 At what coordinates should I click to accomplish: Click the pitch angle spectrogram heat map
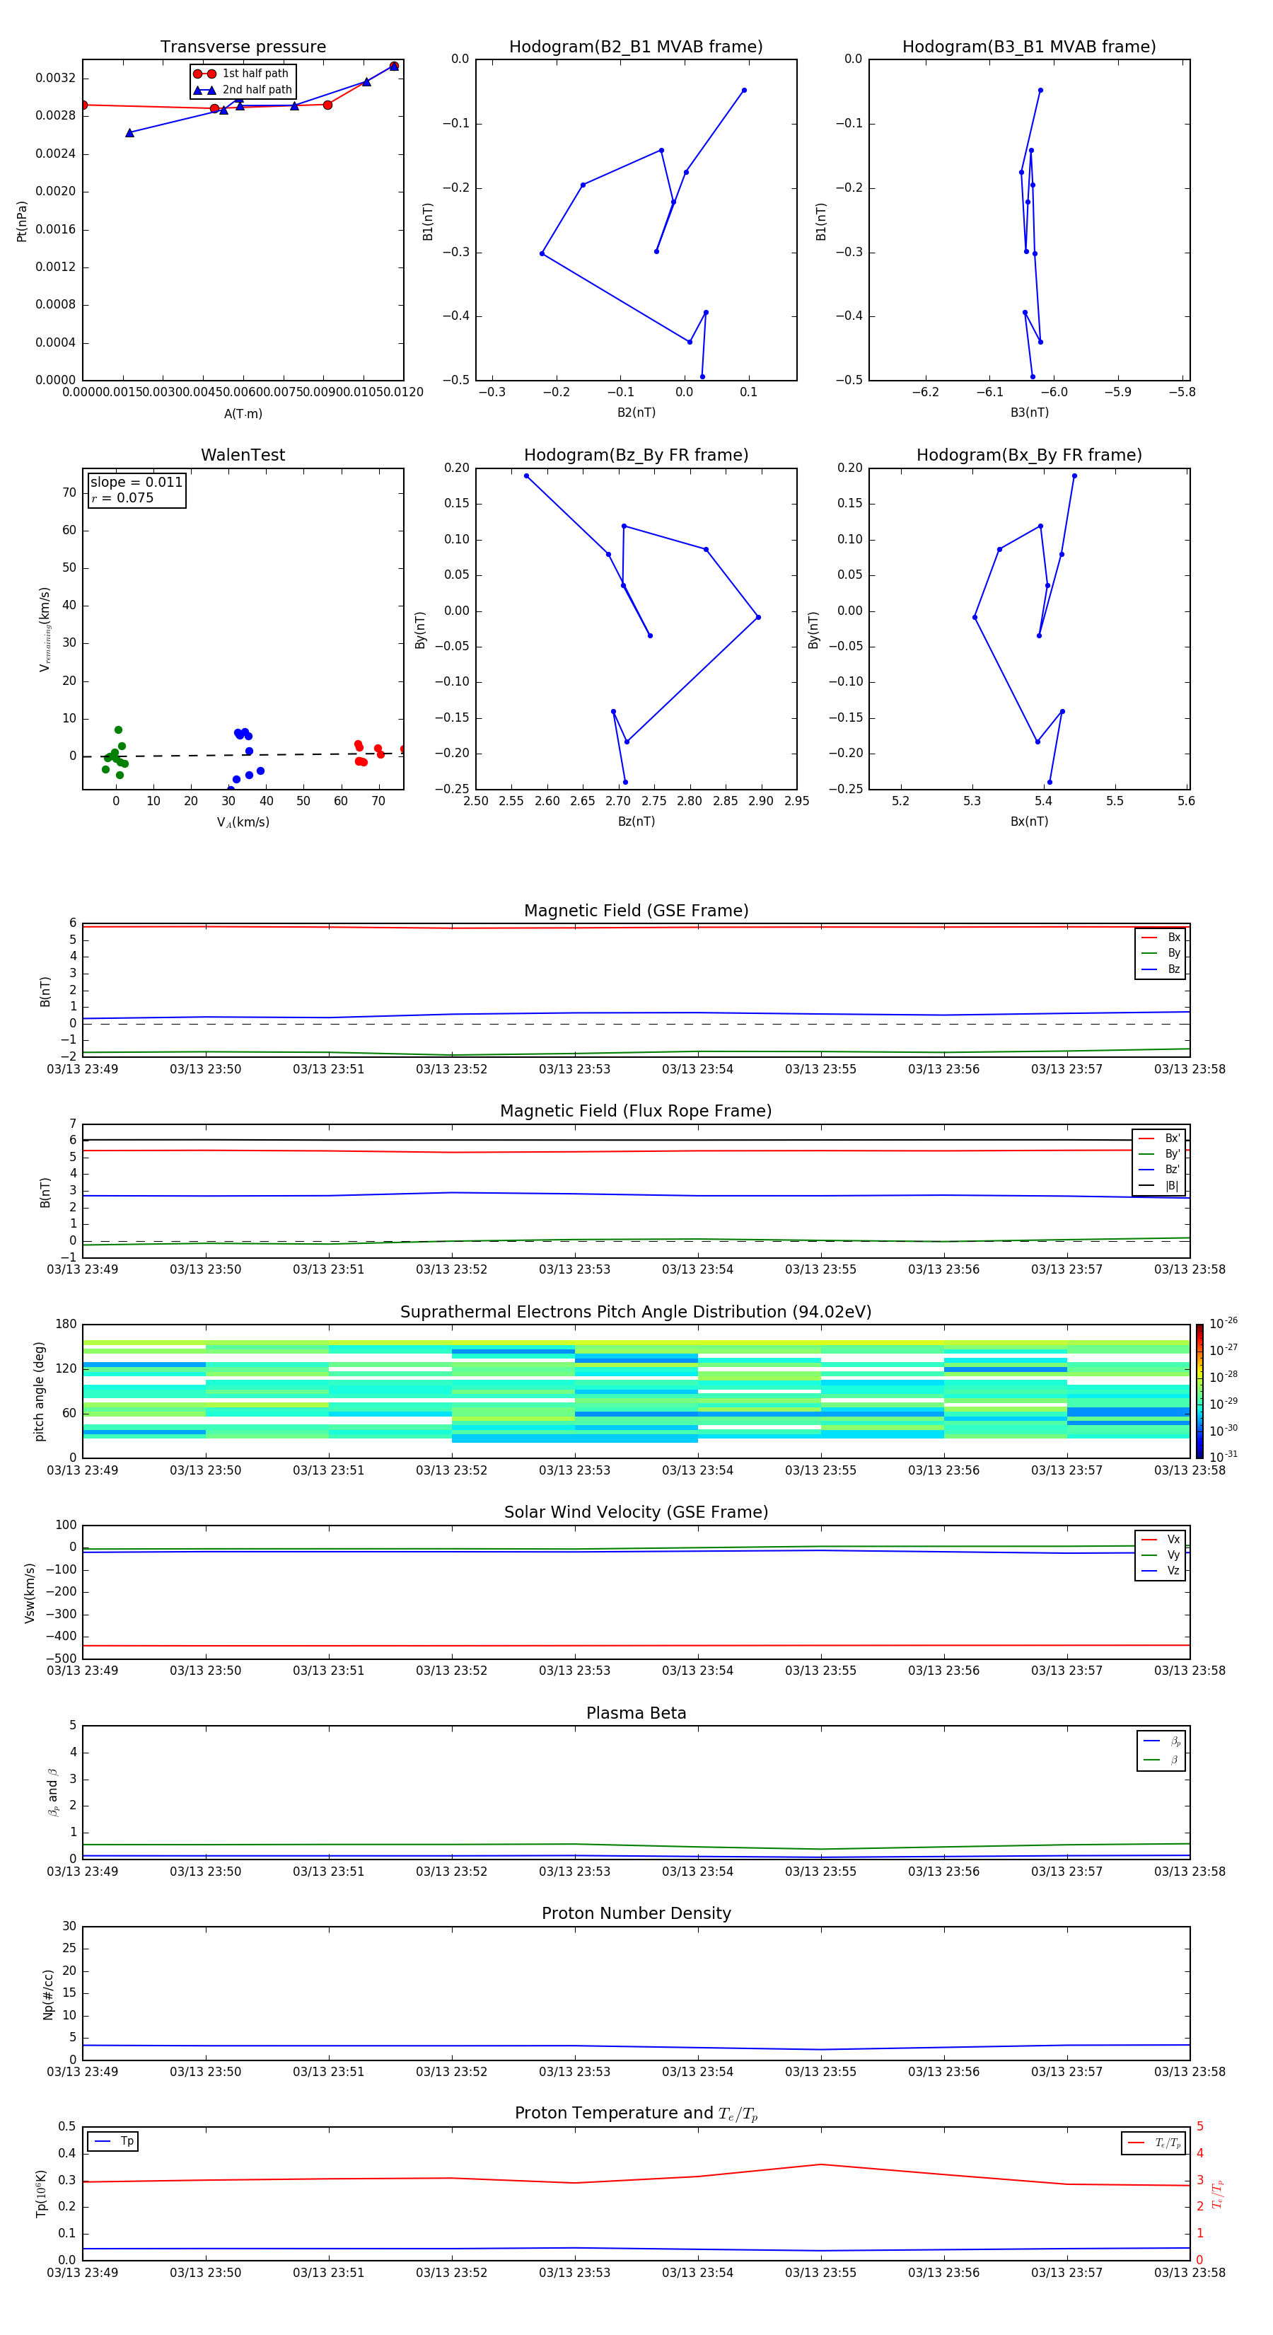(636, 1391)
